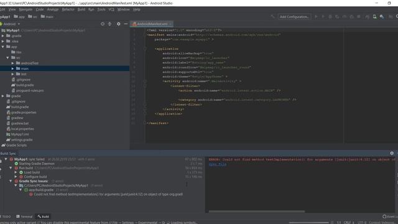Screen dimensions: 398x224
Task: Click the UTF-8 encoding in status bar
Action: point(361,223)
